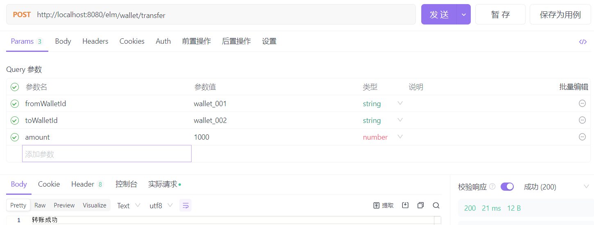Uncheck the toWalletId parameter checkbox
The image size is (594, 225).
point(15,120)
